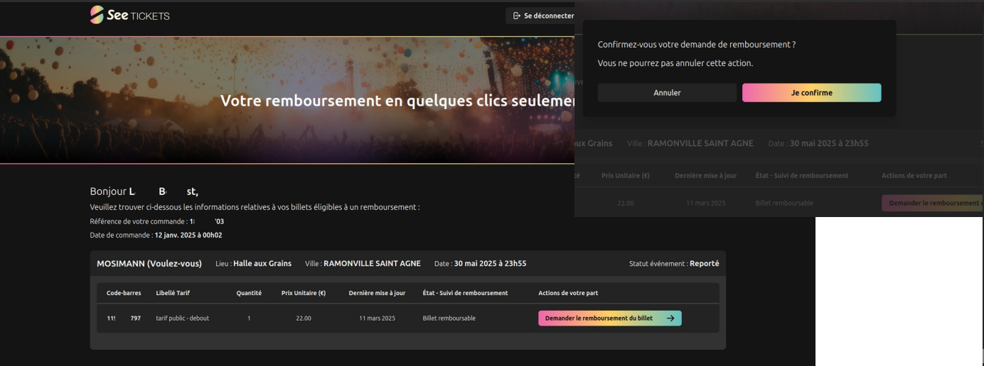Click the See Tickets logo icon

tap(97, 15)
